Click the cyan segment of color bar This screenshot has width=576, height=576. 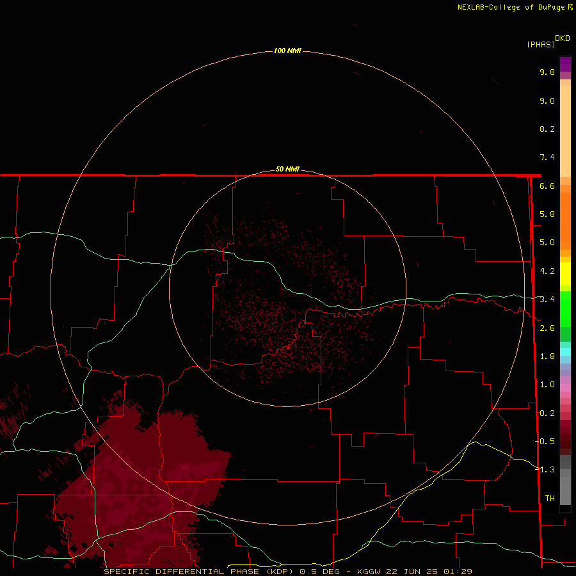pos(565,352)
